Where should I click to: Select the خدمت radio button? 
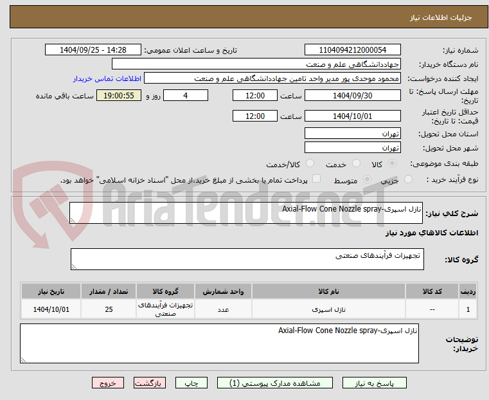pos(356,163)
